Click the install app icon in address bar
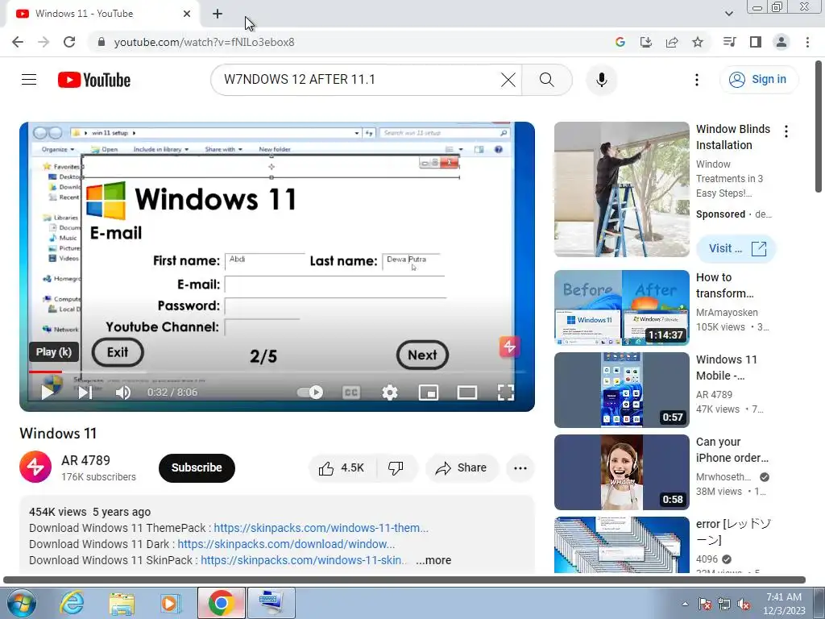Image resolution: width=825 pixels, height=619 pixels. click(x=646, y=42)
